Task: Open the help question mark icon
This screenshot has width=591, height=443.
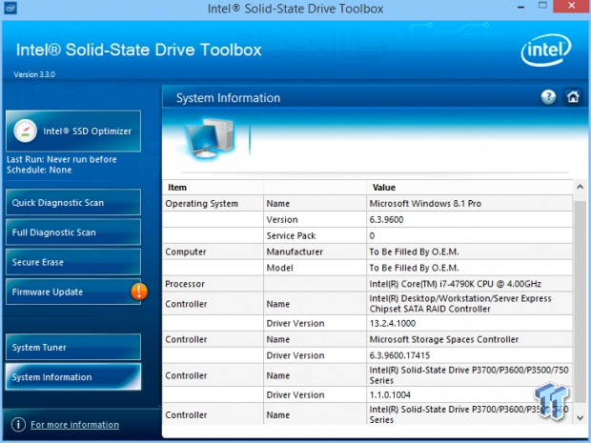Action: click(x=548, y=97)
